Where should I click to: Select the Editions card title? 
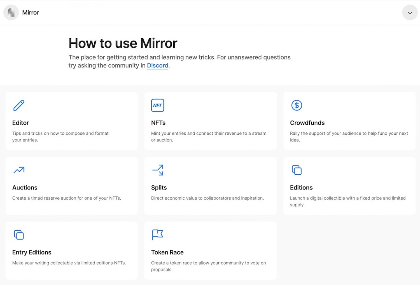(301, 187)
